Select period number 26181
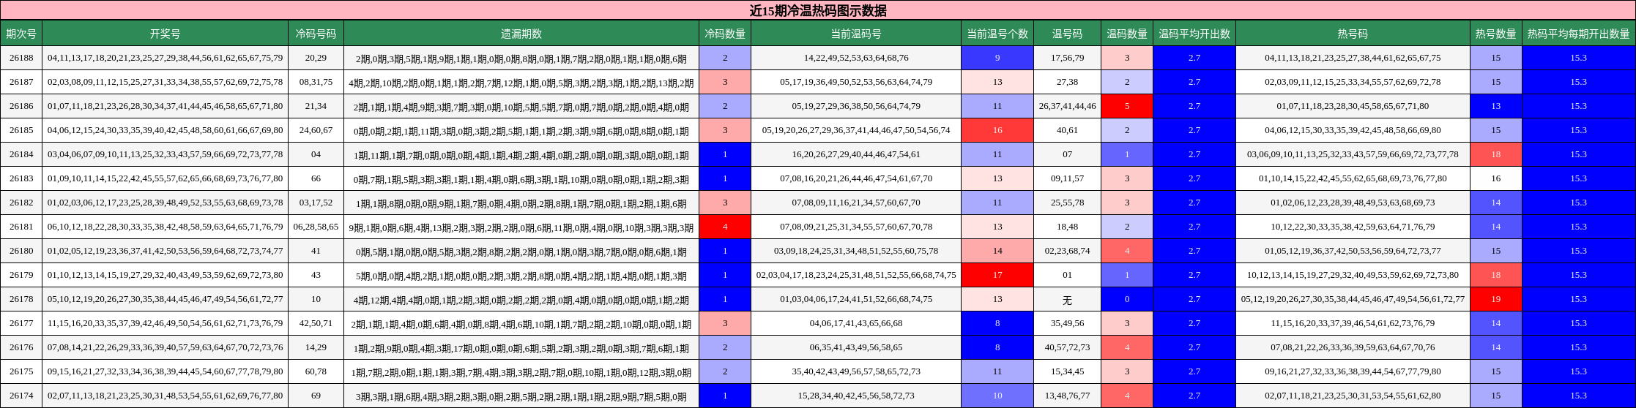This screenshot has height=408, width=1636. [21, 227]
